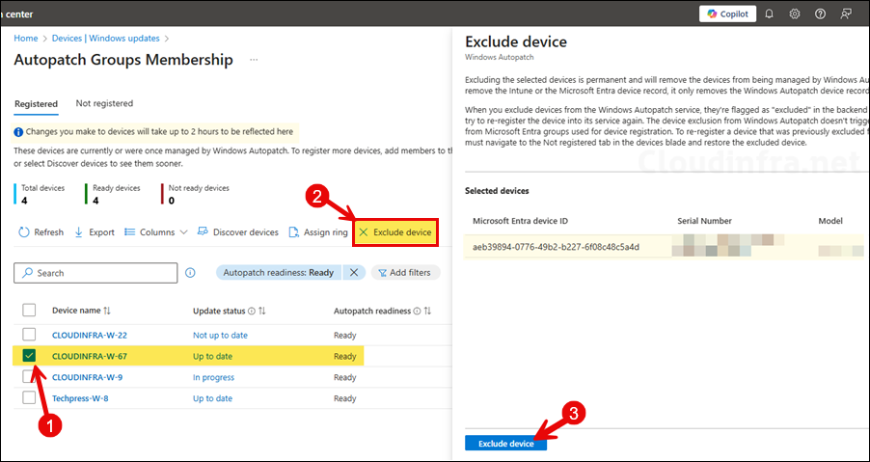Open 'In progress' status link

click(x=213, y=377)
